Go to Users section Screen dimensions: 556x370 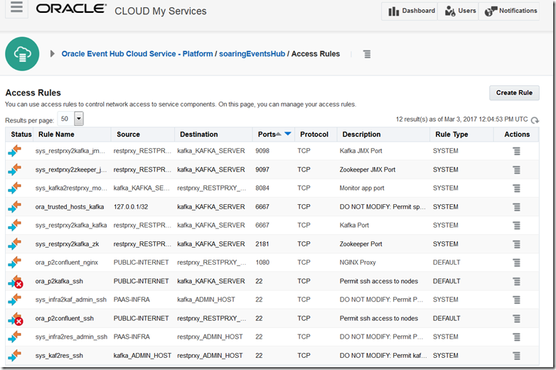click(460, 11)
